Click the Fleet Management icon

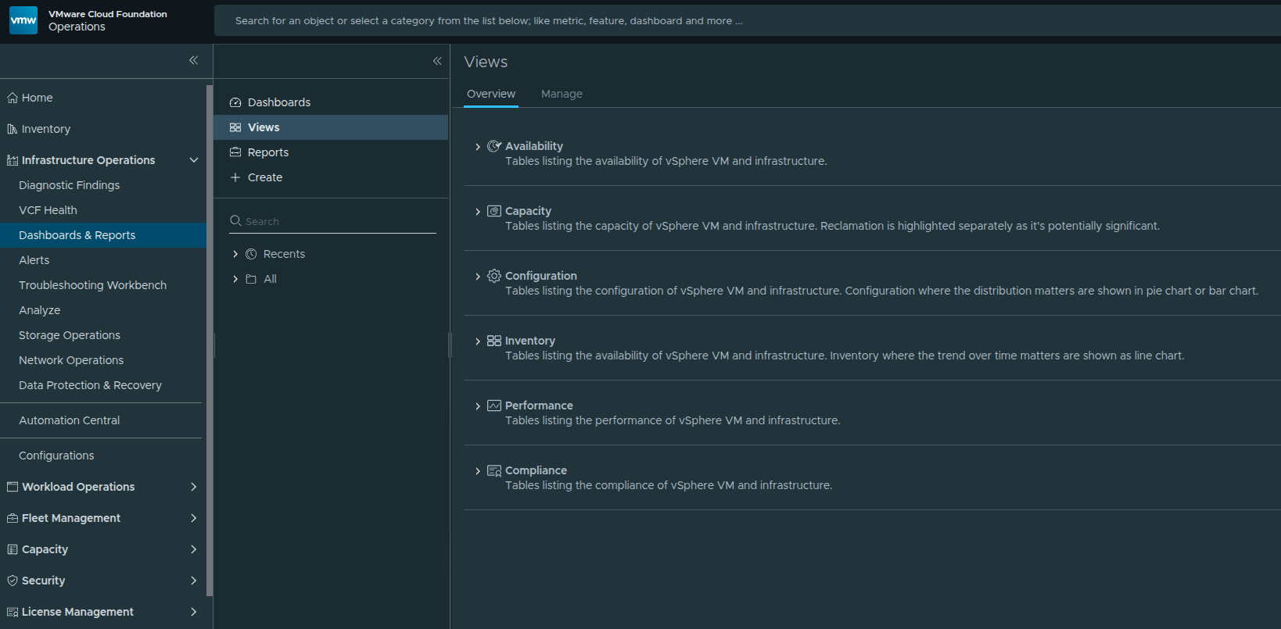pyautogui.click(x=13, y=518)
